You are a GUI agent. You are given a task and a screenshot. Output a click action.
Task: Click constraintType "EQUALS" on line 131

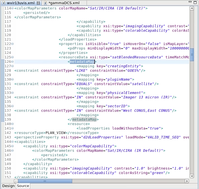(83, 84)
